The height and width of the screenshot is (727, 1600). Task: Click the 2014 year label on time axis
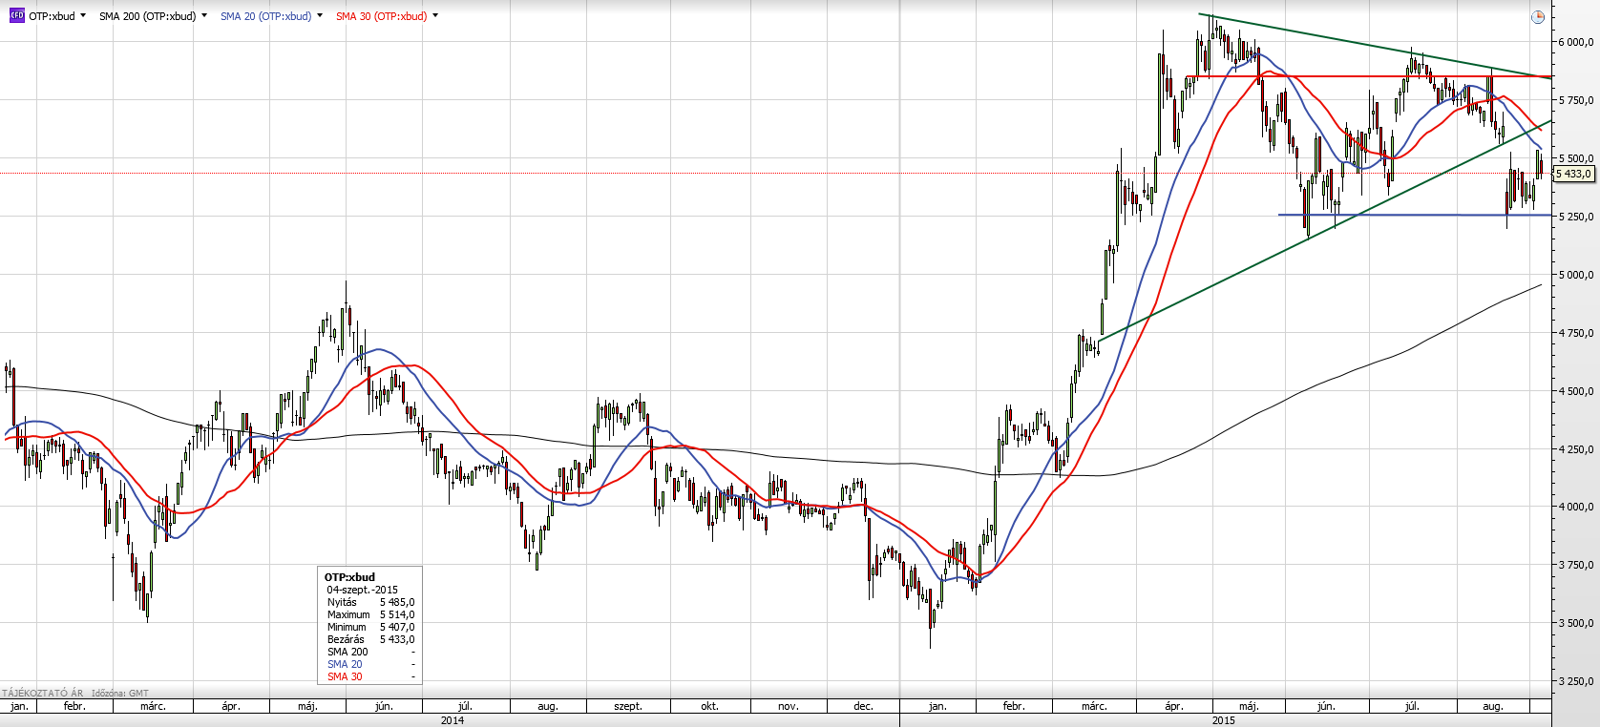[453, 720]
